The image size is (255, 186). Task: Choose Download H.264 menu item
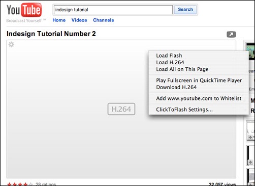[199, 87]
